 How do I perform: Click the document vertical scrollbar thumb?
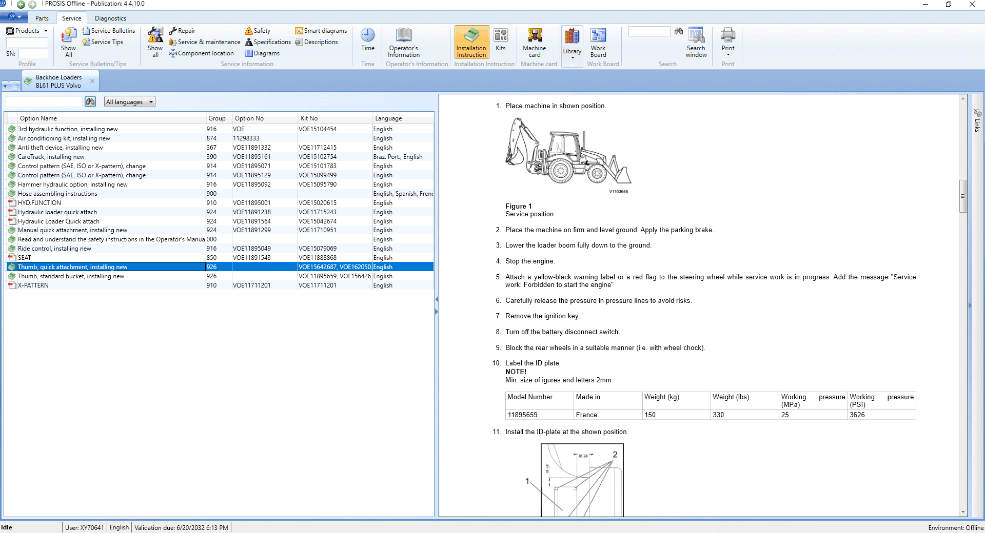point(963,196)
